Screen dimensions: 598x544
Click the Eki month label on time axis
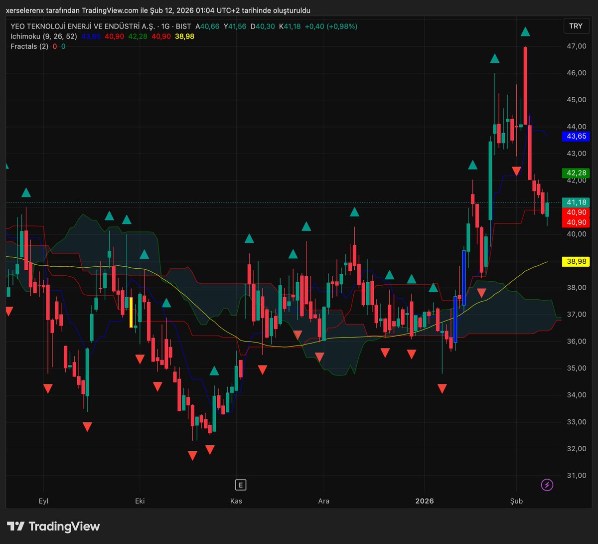tap(140, 501)
